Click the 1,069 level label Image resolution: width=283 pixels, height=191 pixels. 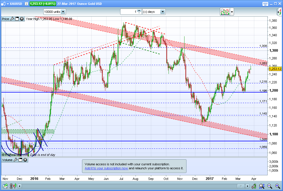tap(263, 147)
